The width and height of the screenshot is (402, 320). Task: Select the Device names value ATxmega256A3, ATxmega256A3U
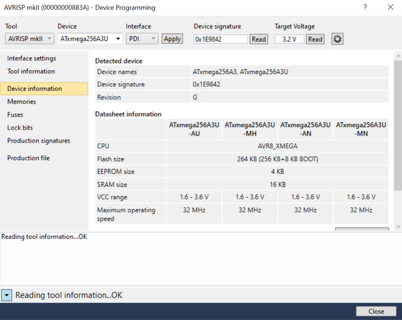click(x=241, y=72)
